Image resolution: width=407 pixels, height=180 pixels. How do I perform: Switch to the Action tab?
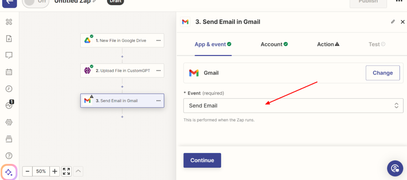328,44
